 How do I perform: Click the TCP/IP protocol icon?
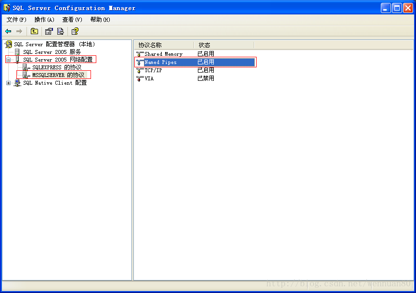pos(140,71)
